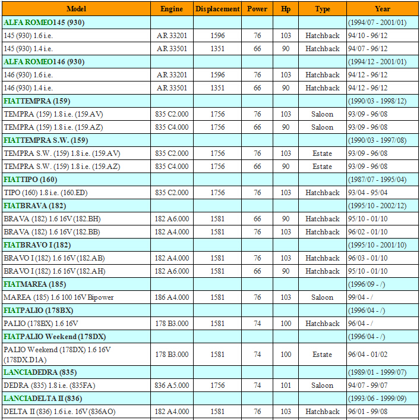Image resolution: width=420 pixels, height=420 pixels.
Task: Select the FIATTEMPRA (159) group heading
Action: (x=37, y=101)
